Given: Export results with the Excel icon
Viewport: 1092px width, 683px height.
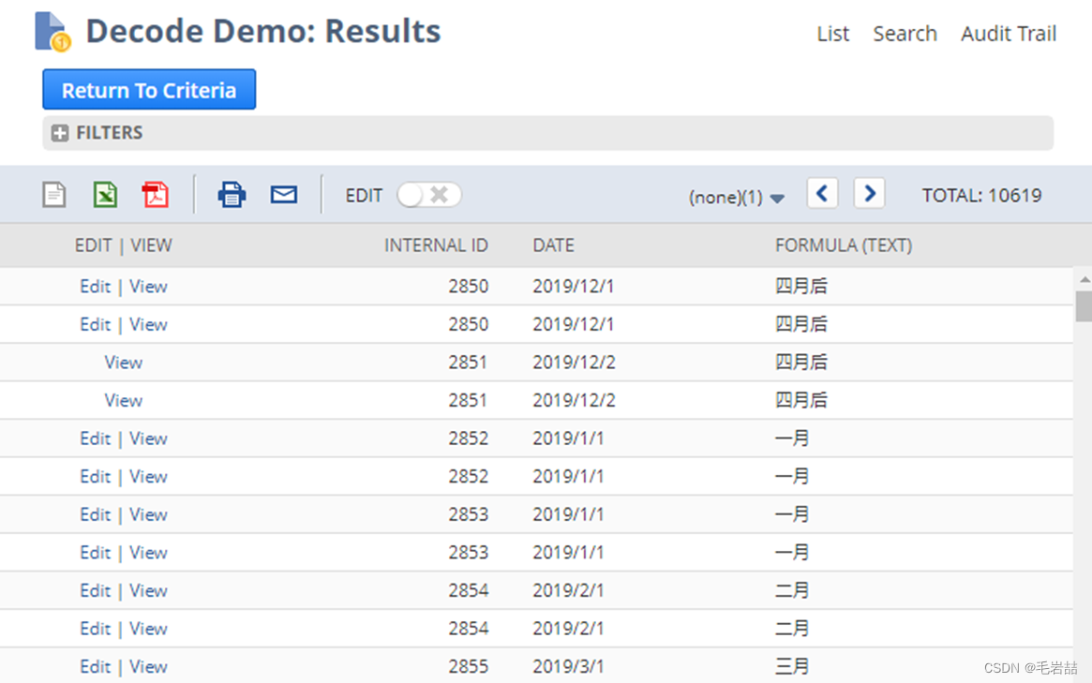Looking at the screenshot, I should [105, 194].
